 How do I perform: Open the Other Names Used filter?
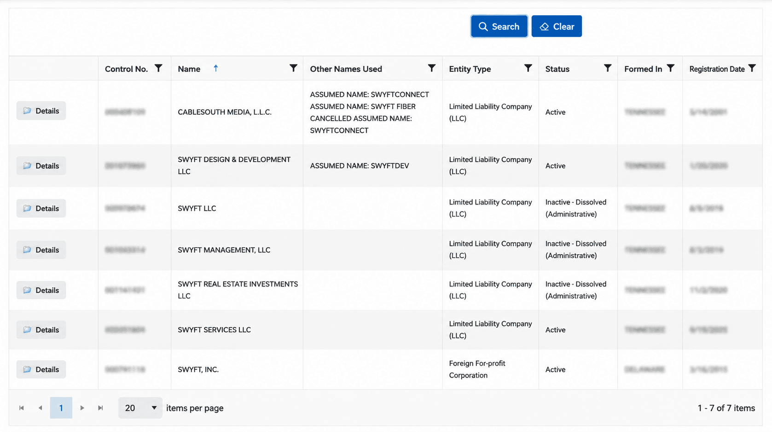pos(431,68)
